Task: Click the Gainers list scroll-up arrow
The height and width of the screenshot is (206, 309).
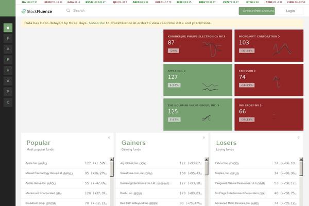Action: 207,159
